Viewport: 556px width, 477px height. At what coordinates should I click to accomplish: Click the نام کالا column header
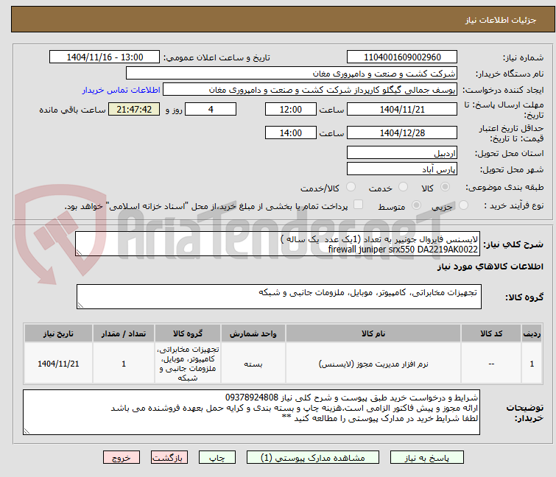pyautogui.click(x=373, y=333)
